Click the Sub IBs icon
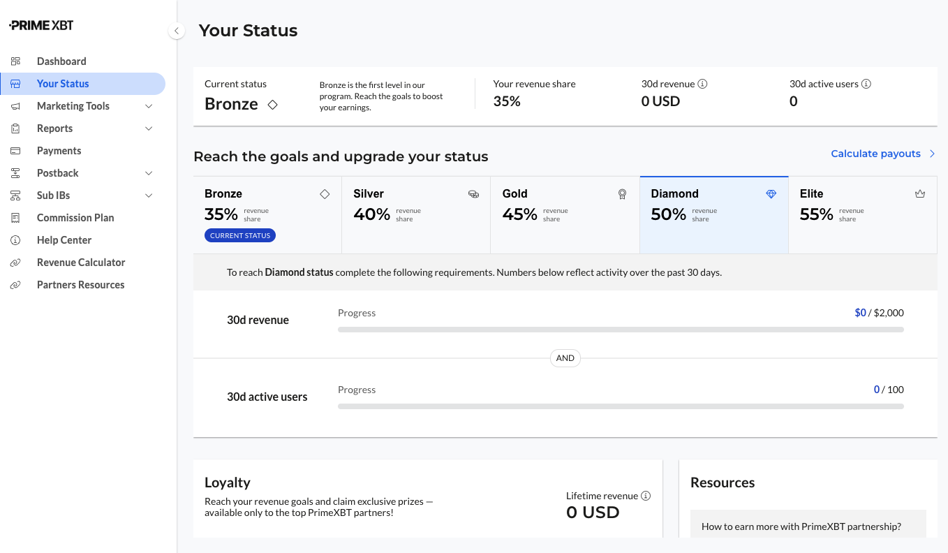Image resolution: width=948 pixels, height=553 pixels. [x=15, y=196]
